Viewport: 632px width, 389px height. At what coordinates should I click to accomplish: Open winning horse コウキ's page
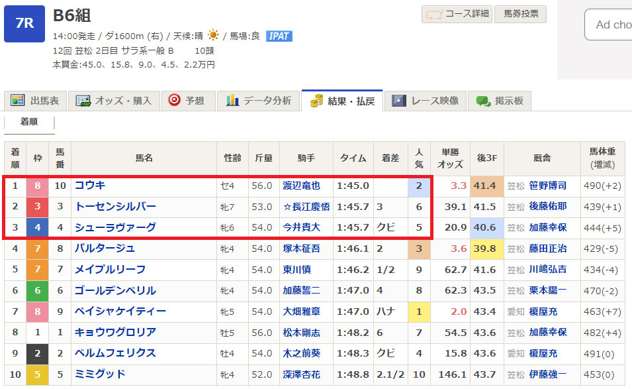(x=90, y=186)
